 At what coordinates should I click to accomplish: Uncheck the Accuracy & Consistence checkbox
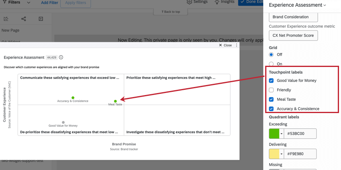pos(271,109)
